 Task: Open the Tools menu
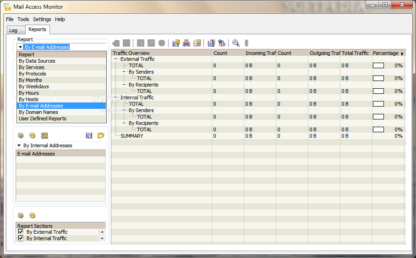point(23,19)
